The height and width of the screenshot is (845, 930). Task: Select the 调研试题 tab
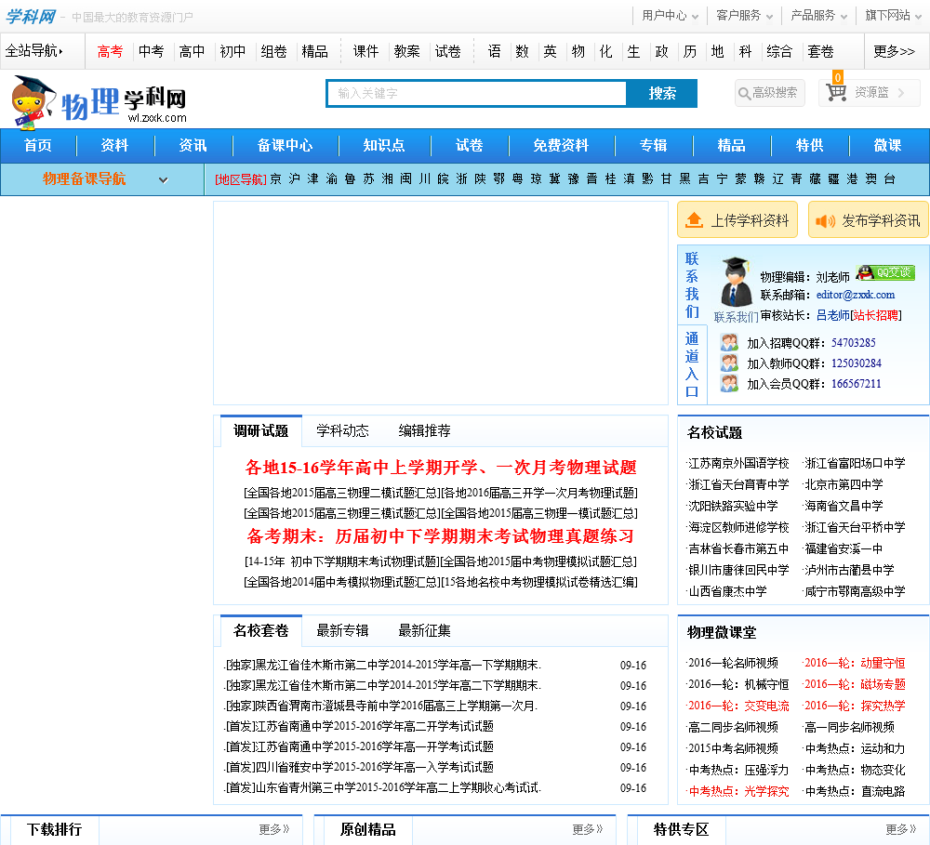tap(261, 431)
